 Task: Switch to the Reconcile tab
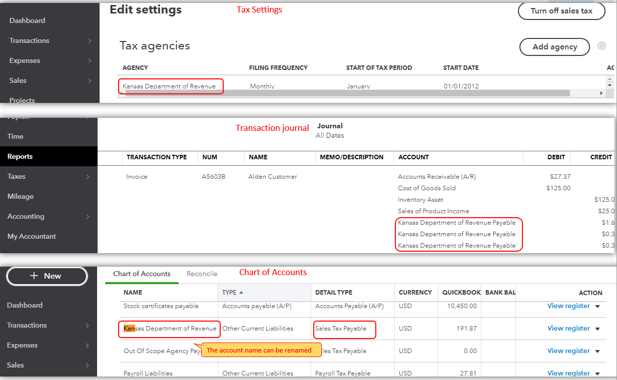(202, 274)
